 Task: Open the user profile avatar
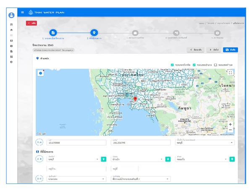11,15
